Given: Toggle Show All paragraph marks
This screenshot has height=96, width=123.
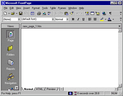Looking at the screenshot, I should tap(110, 13).
